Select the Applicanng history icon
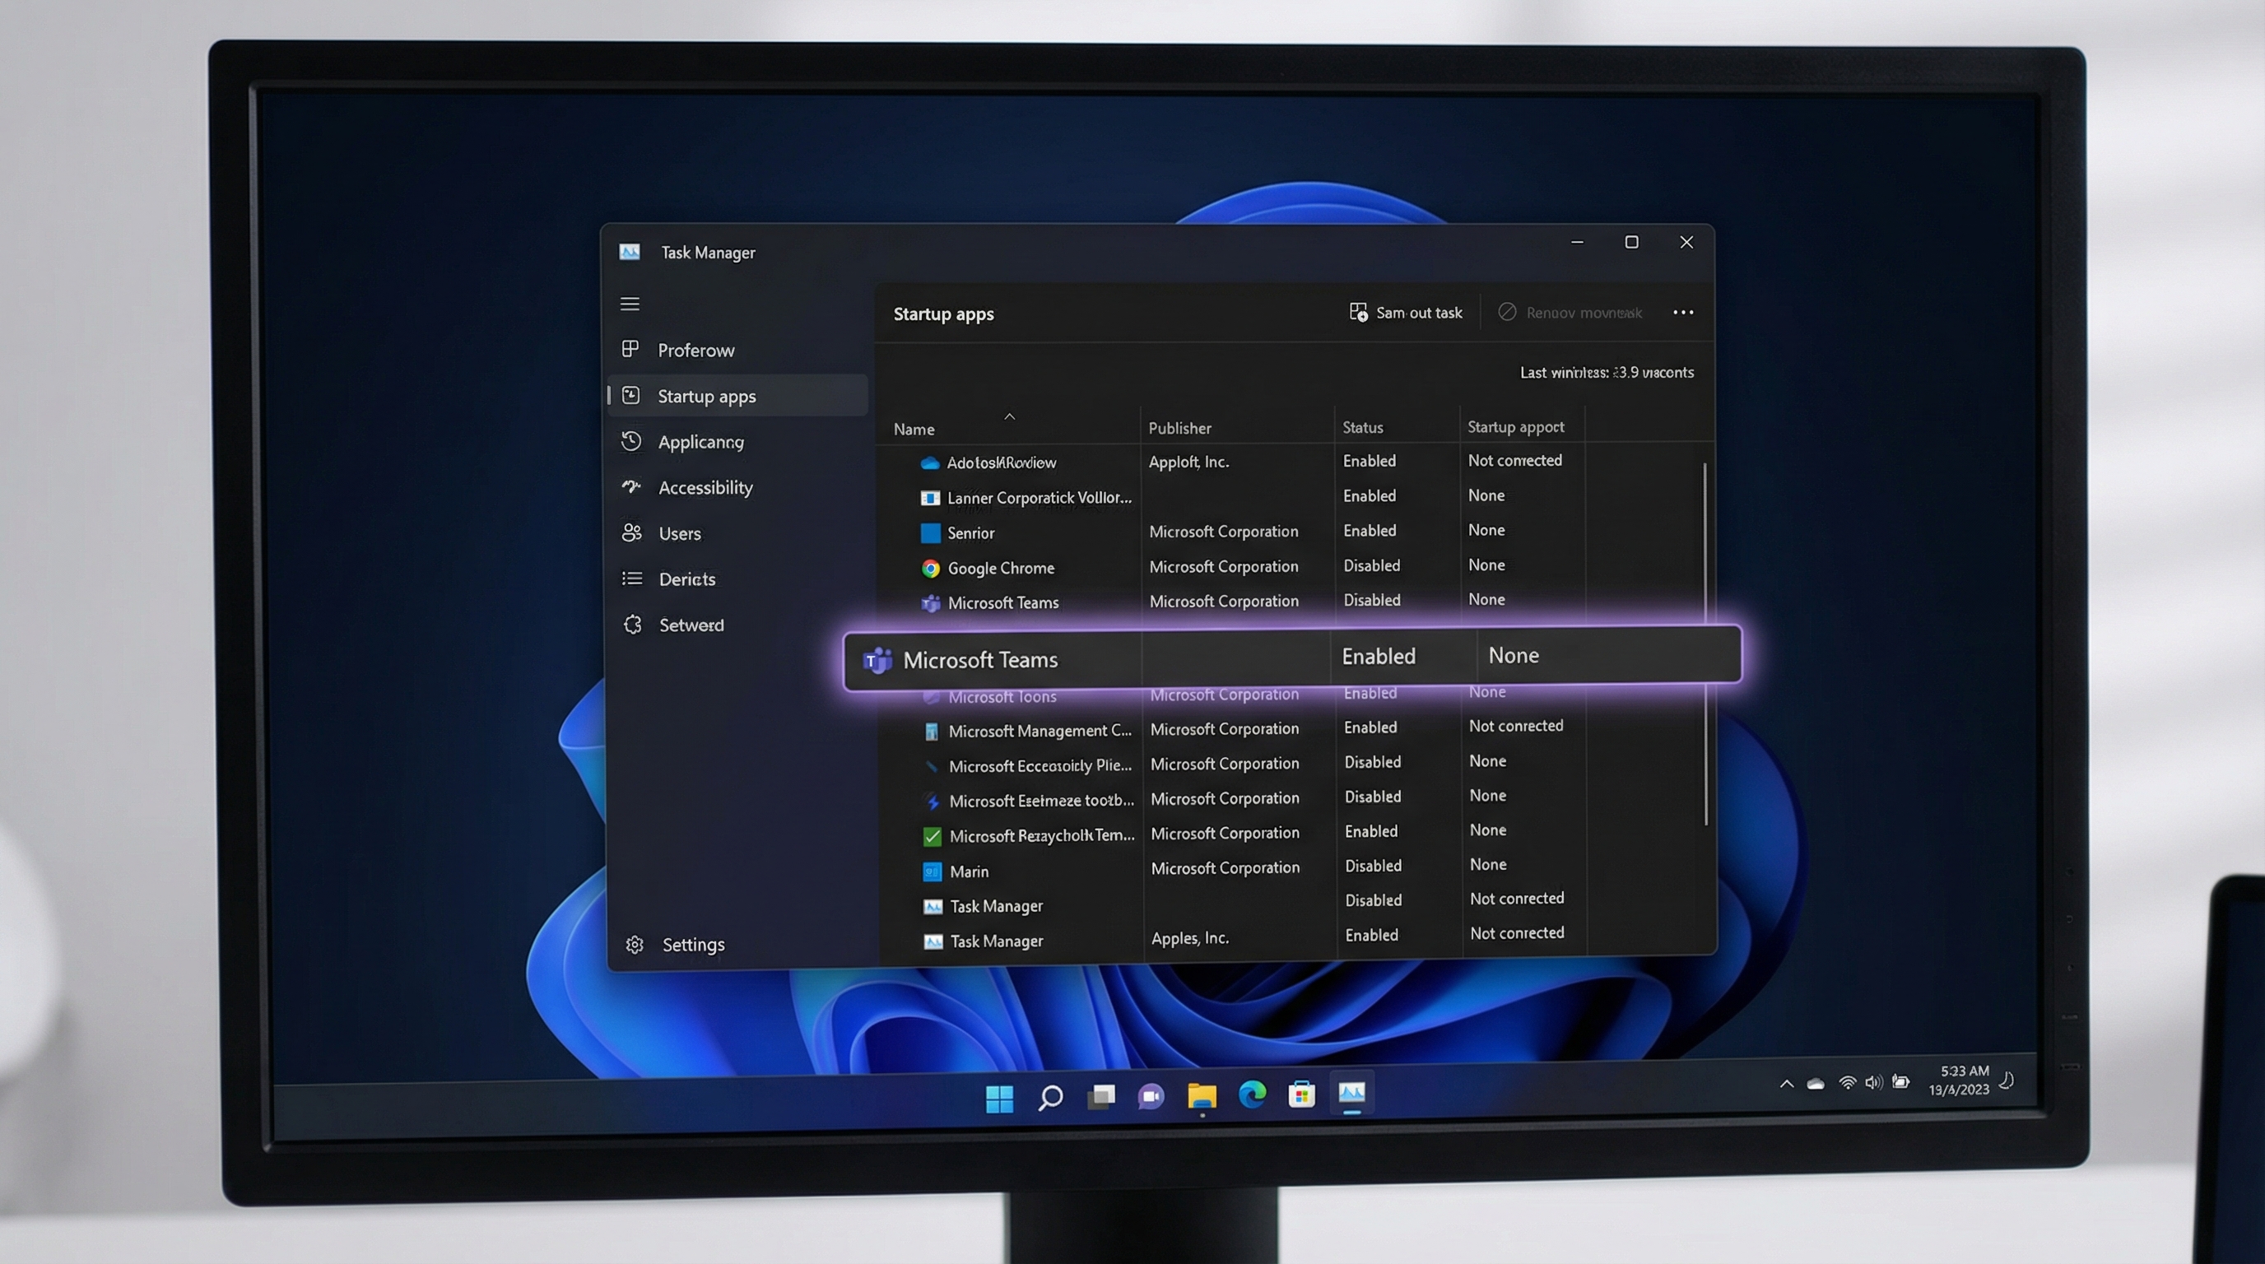 pos(631,441)
